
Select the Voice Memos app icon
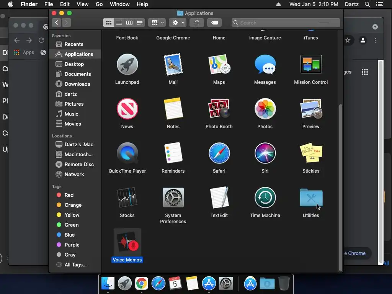pyautogui.click(x=127, y=242)
